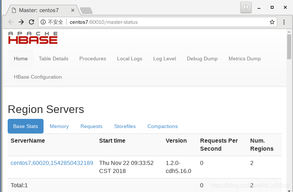Switch to the Memory tab
Screen dimensions: 293x192
(x=59, y=126)
